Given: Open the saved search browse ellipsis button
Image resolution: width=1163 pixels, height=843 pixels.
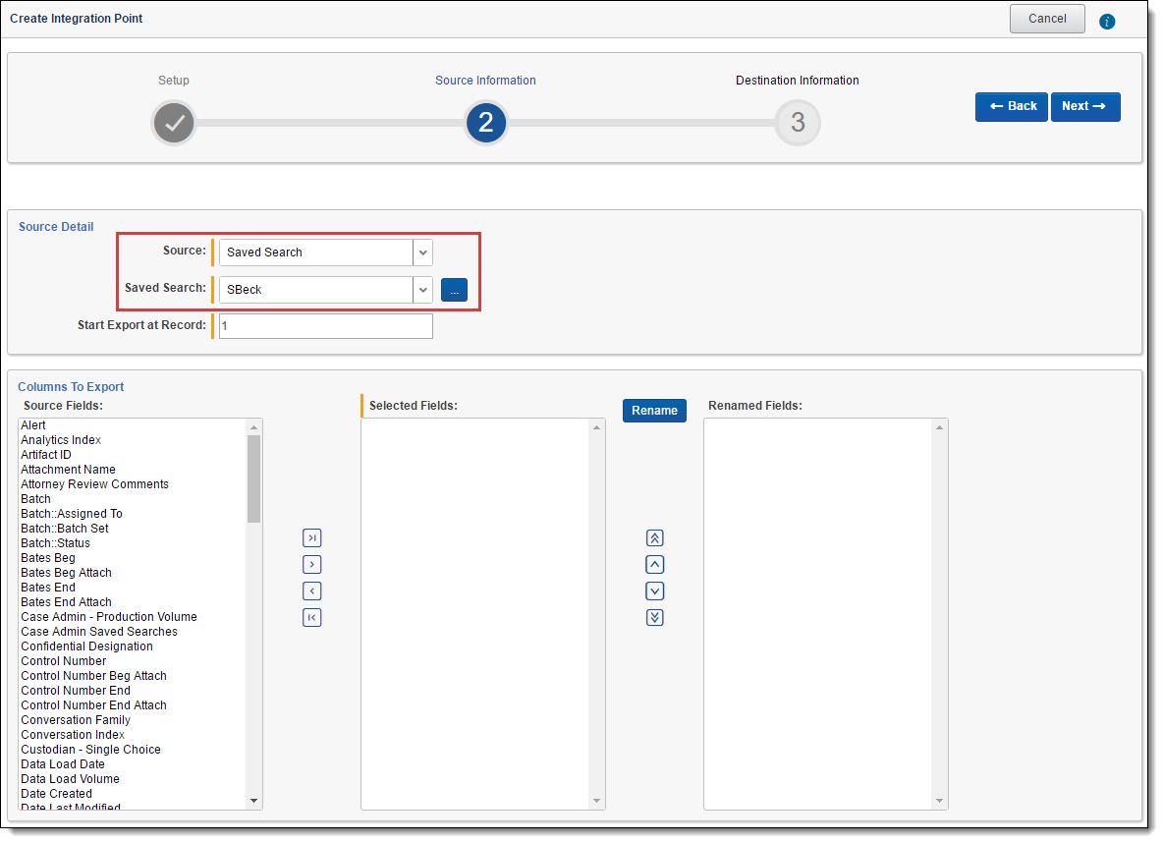Looking at the screenshot, I should 454,290.
